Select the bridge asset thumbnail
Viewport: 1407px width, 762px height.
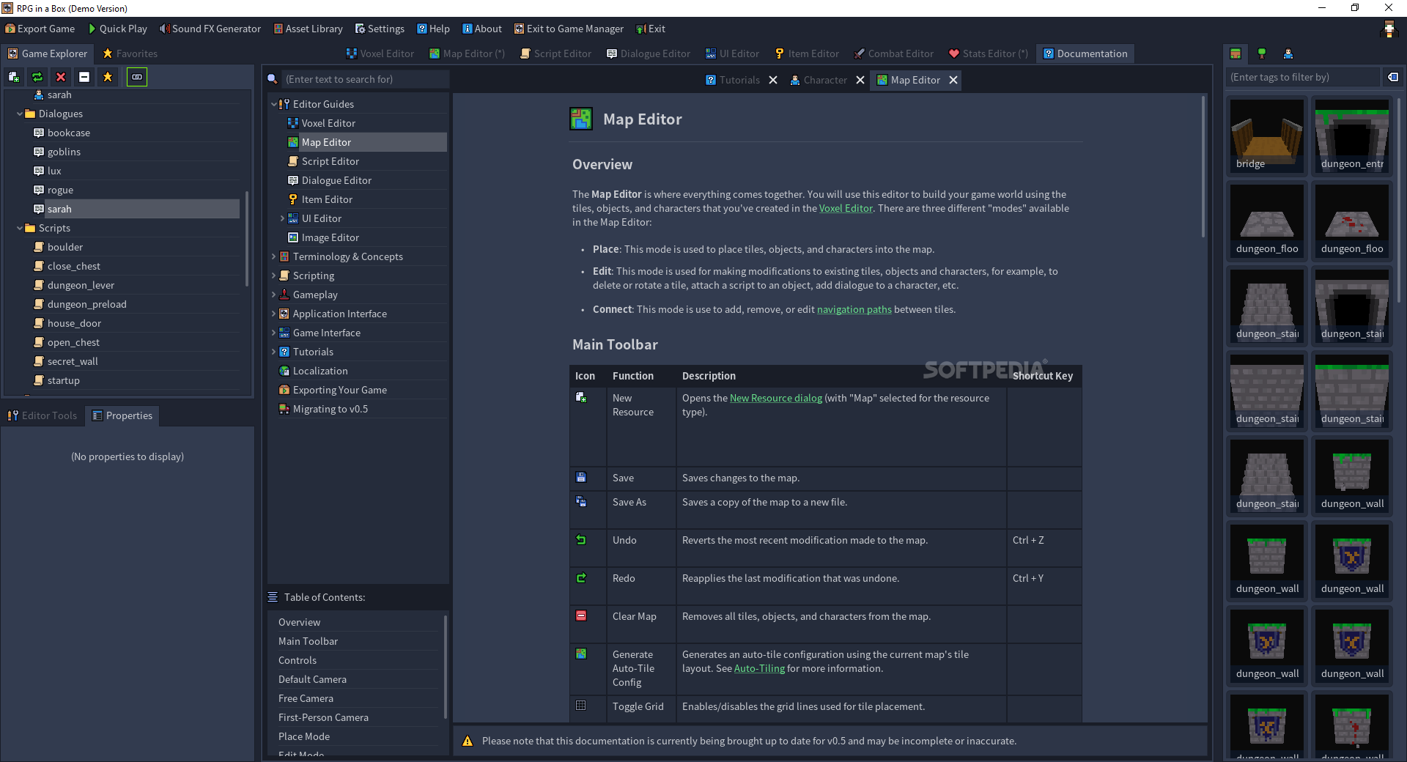pos(1266,136)
